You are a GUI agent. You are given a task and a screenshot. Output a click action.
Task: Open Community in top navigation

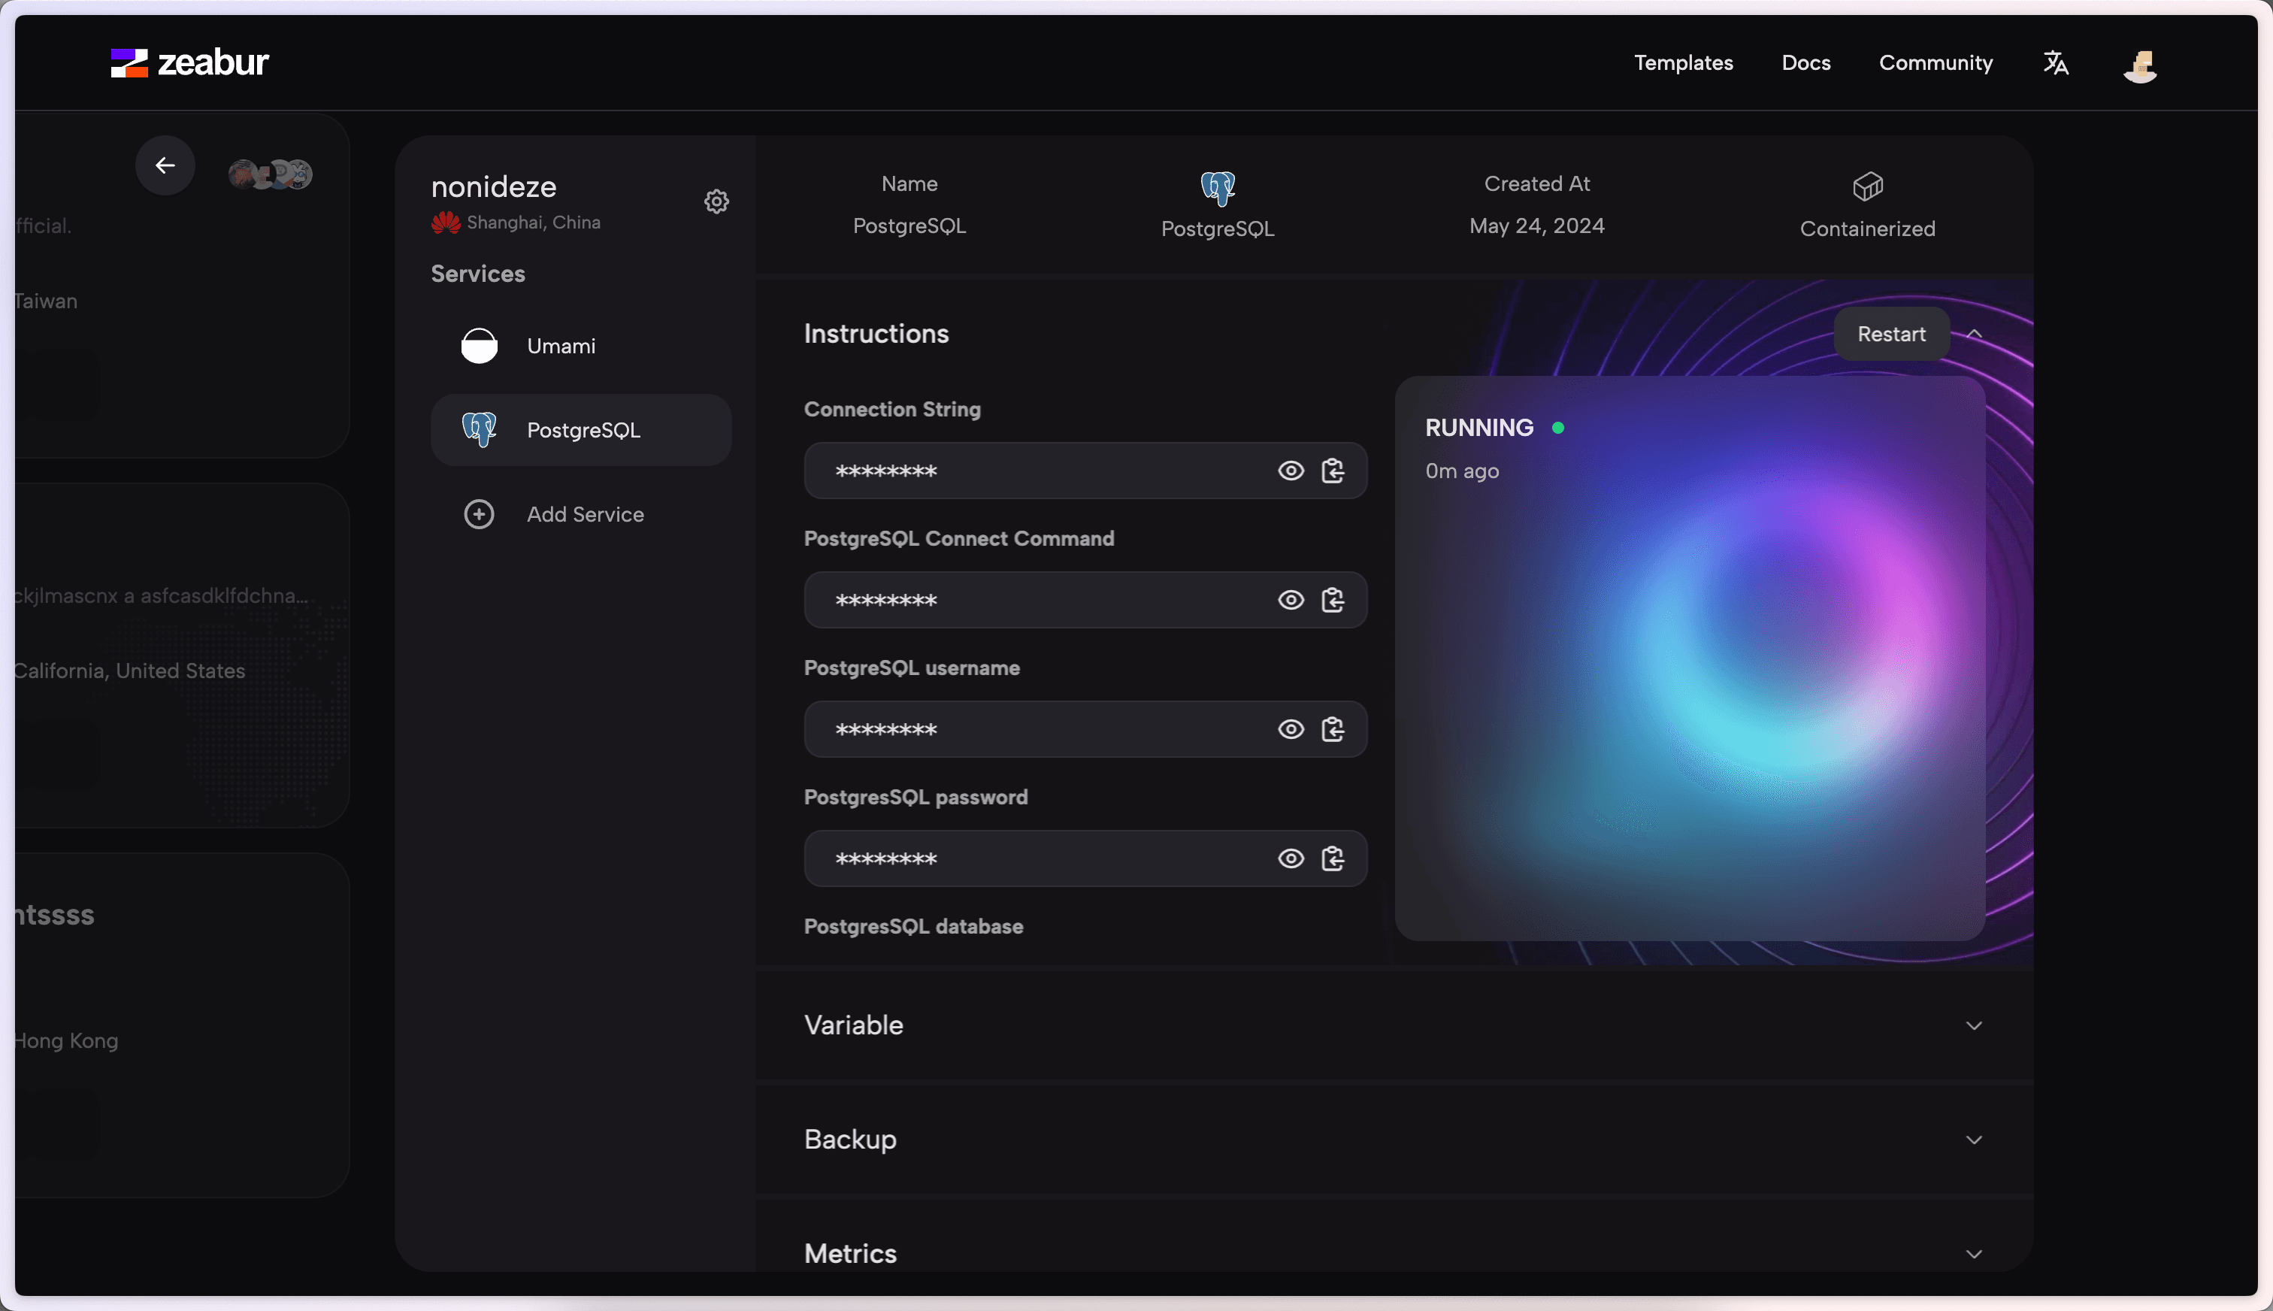(x=1936, y=63)
